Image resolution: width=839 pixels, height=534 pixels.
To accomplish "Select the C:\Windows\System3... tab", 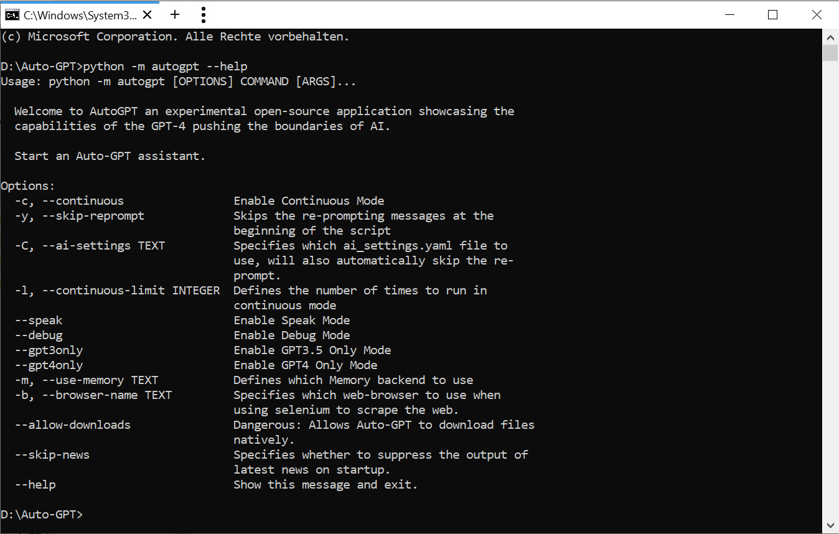I will point(80,15).
